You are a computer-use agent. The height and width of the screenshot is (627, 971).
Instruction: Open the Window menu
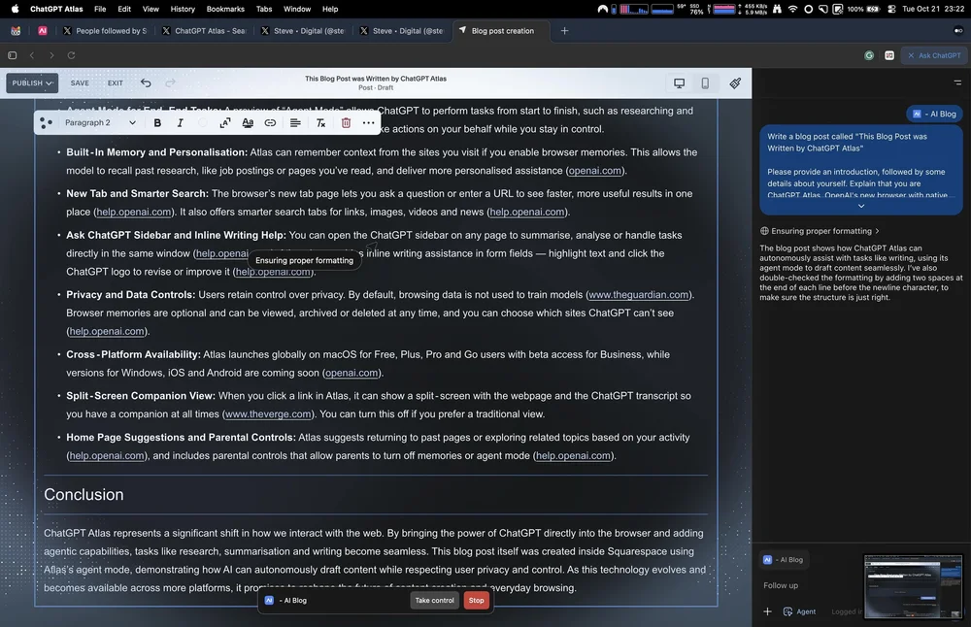pos(297,9)
